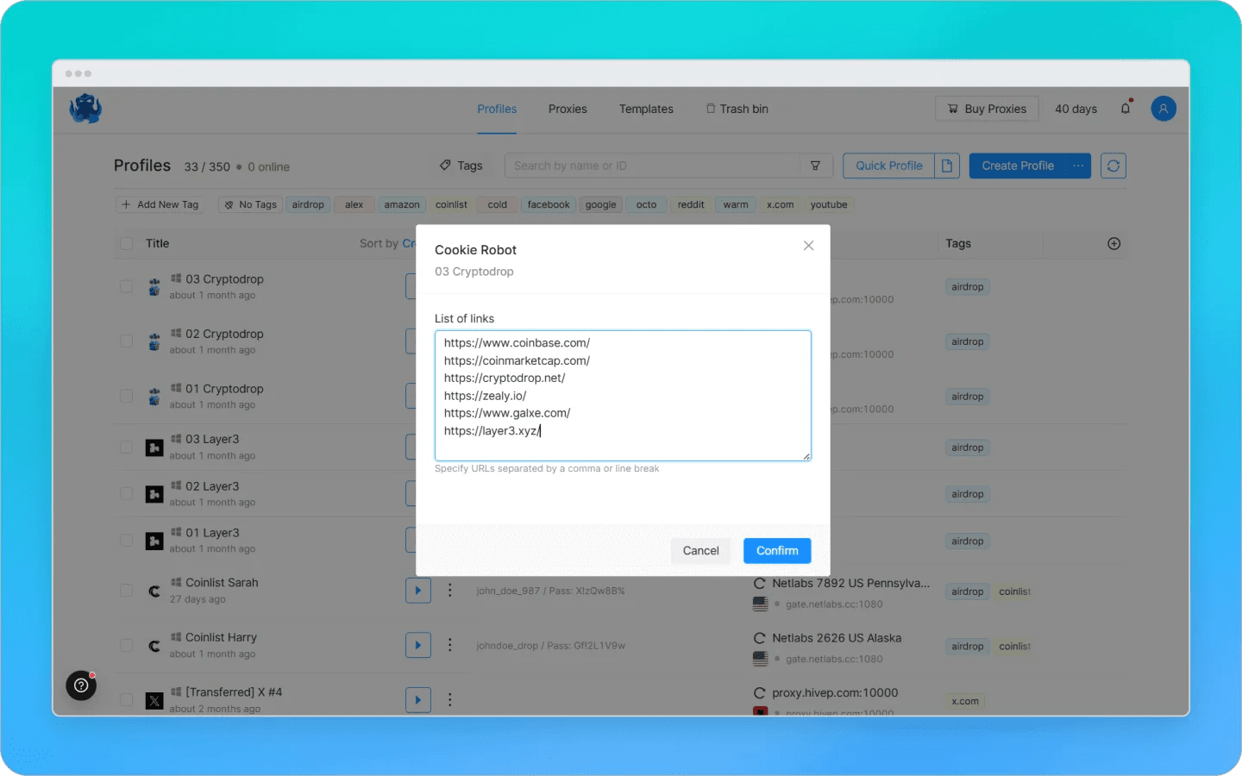Viewport: 1242px width, 776px height.
Task: Click the coinlist tag on Coinlist Sarah row
Action: click(x=1014, y=591)
